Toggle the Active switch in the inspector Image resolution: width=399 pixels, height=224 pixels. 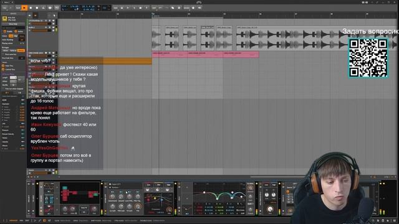(x=16, y=32)
